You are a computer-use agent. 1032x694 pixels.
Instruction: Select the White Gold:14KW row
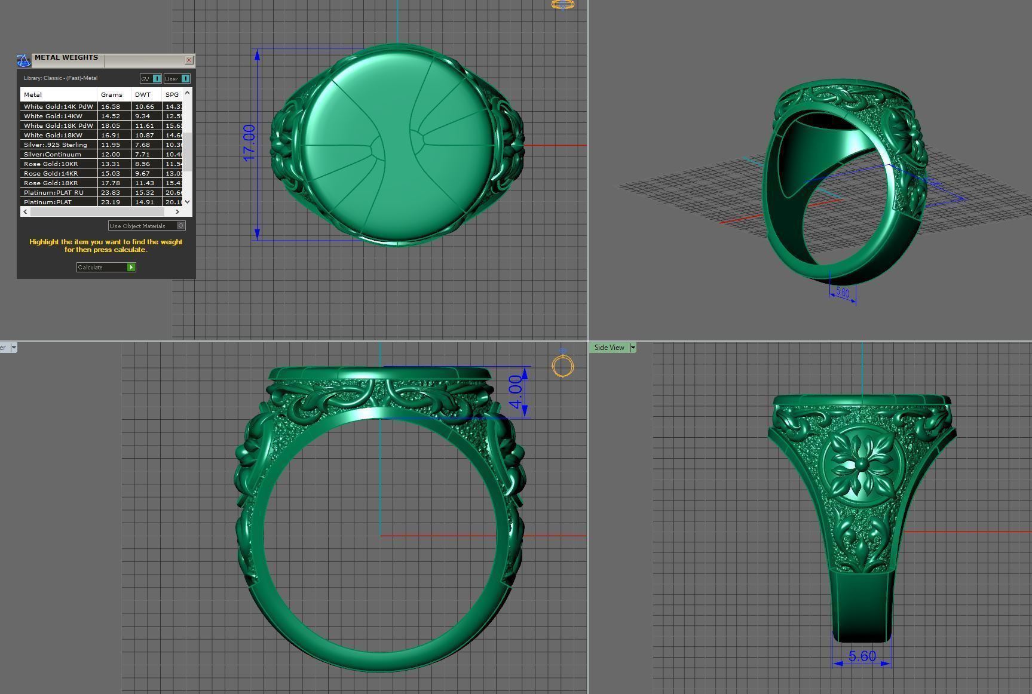[x=102, y=116]
